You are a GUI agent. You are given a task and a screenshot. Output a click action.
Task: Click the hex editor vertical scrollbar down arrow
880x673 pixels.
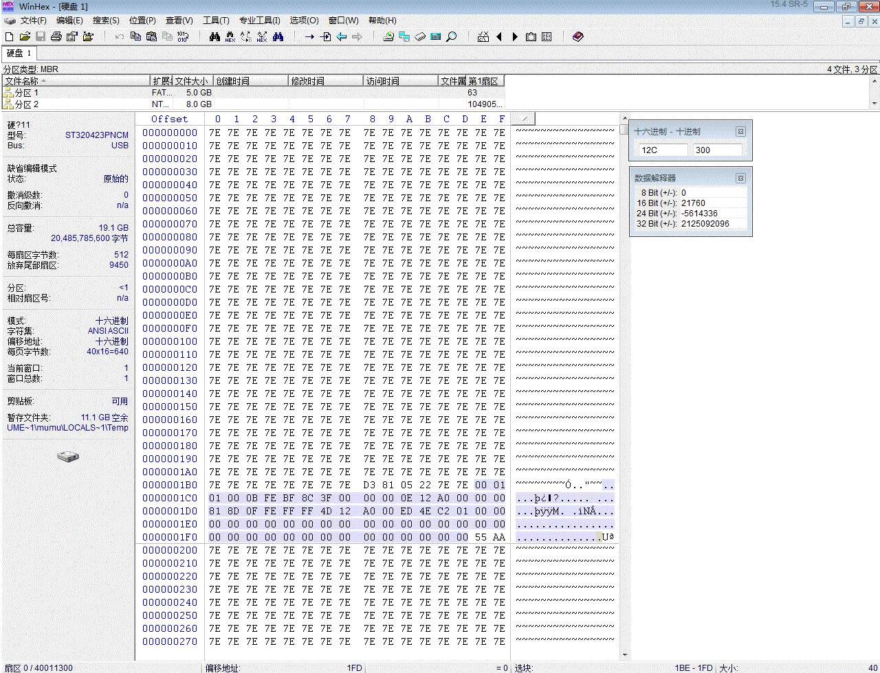pos(624,655)
